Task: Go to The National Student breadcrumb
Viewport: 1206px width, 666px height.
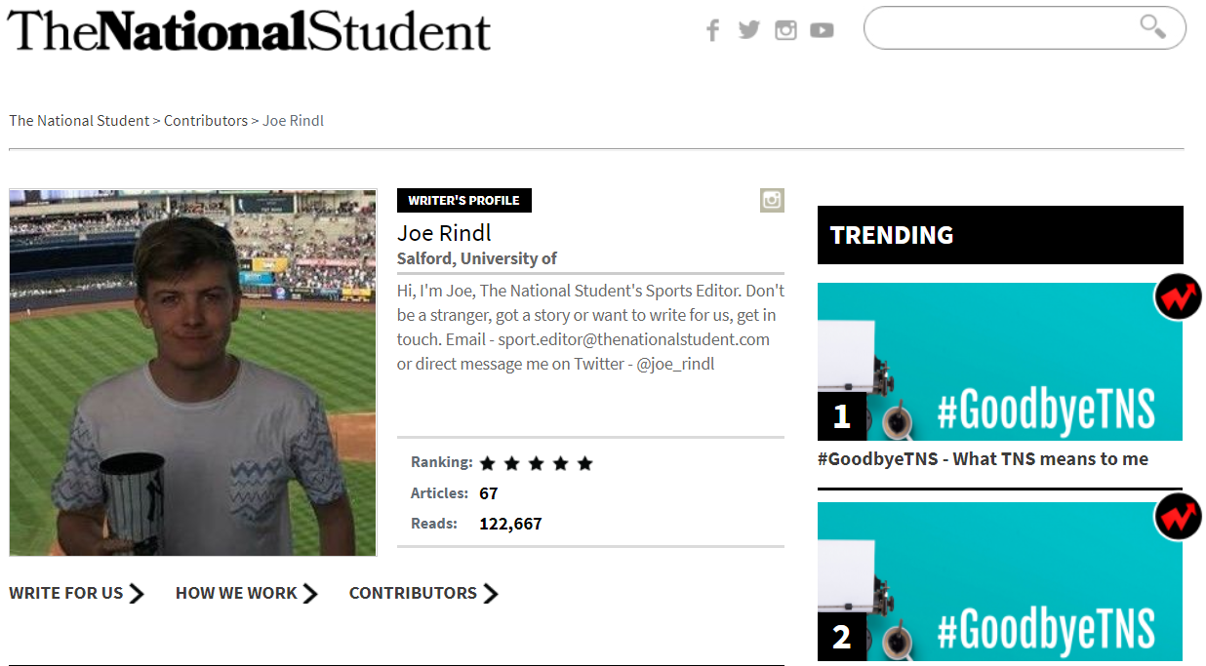Action: [x=79, y=121]
